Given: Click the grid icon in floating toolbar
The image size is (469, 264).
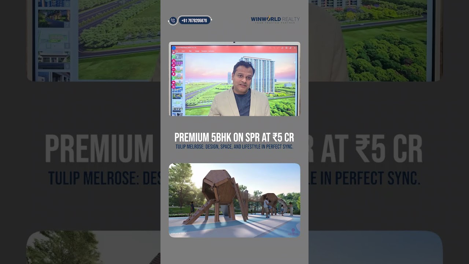Looking at the screenshot, I should [174, 87].
